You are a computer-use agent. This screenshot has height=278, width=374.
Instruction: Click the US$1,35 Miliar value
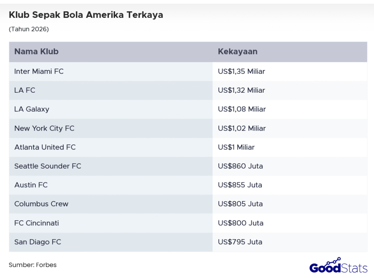tap(241, 72)
